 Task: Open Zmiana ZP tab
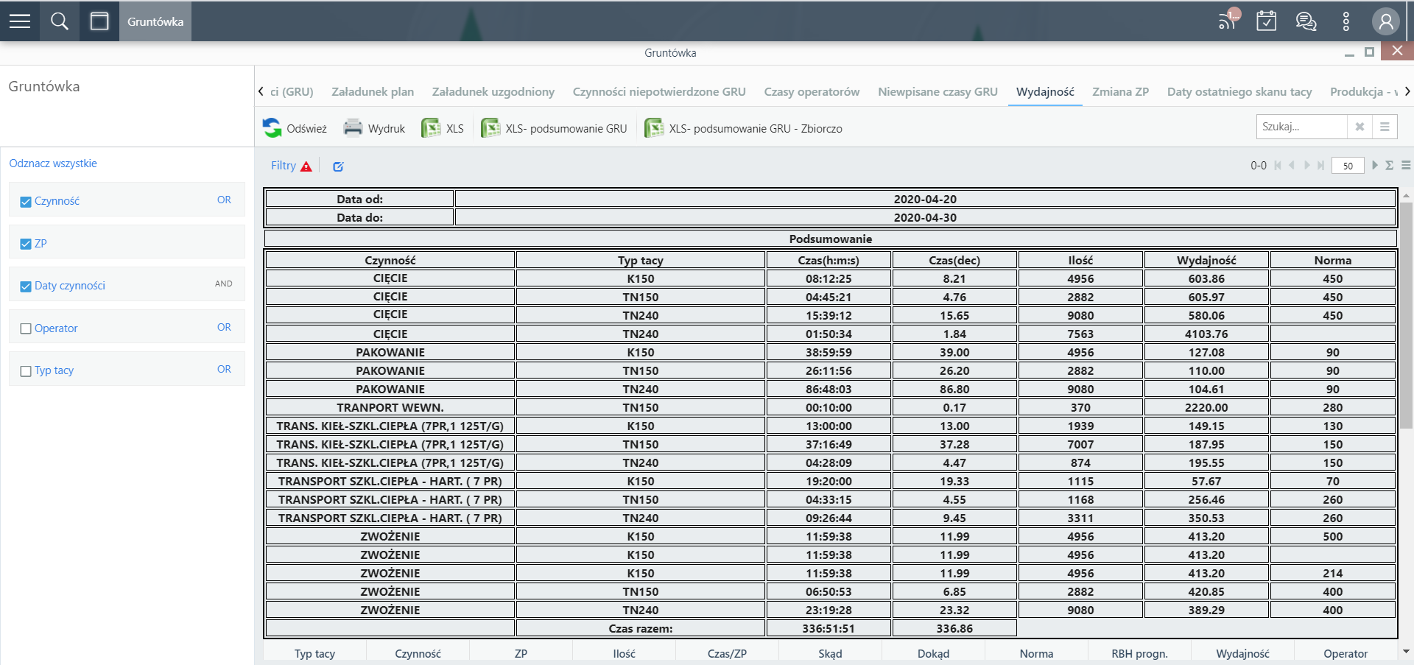[x=1120, y=91]
